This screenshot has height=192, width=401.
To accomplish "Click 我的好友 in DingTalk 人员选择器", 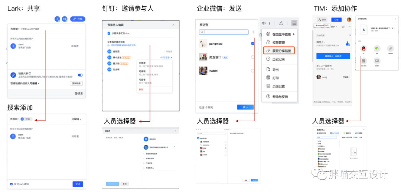I will click(152, 139).
